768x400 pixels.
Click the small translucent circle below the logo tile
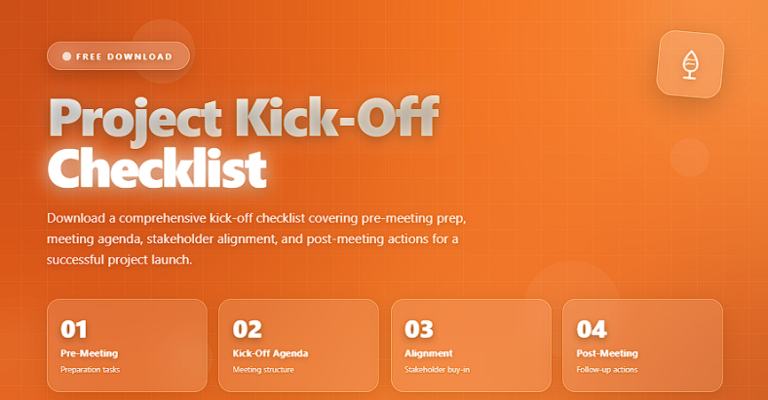click(690, 158)
